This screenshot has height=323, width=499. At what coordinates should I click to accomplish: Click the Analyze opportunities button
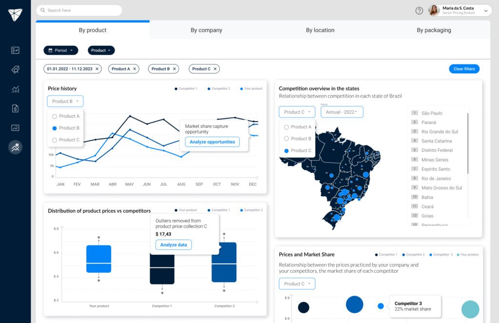coord(212,142)
